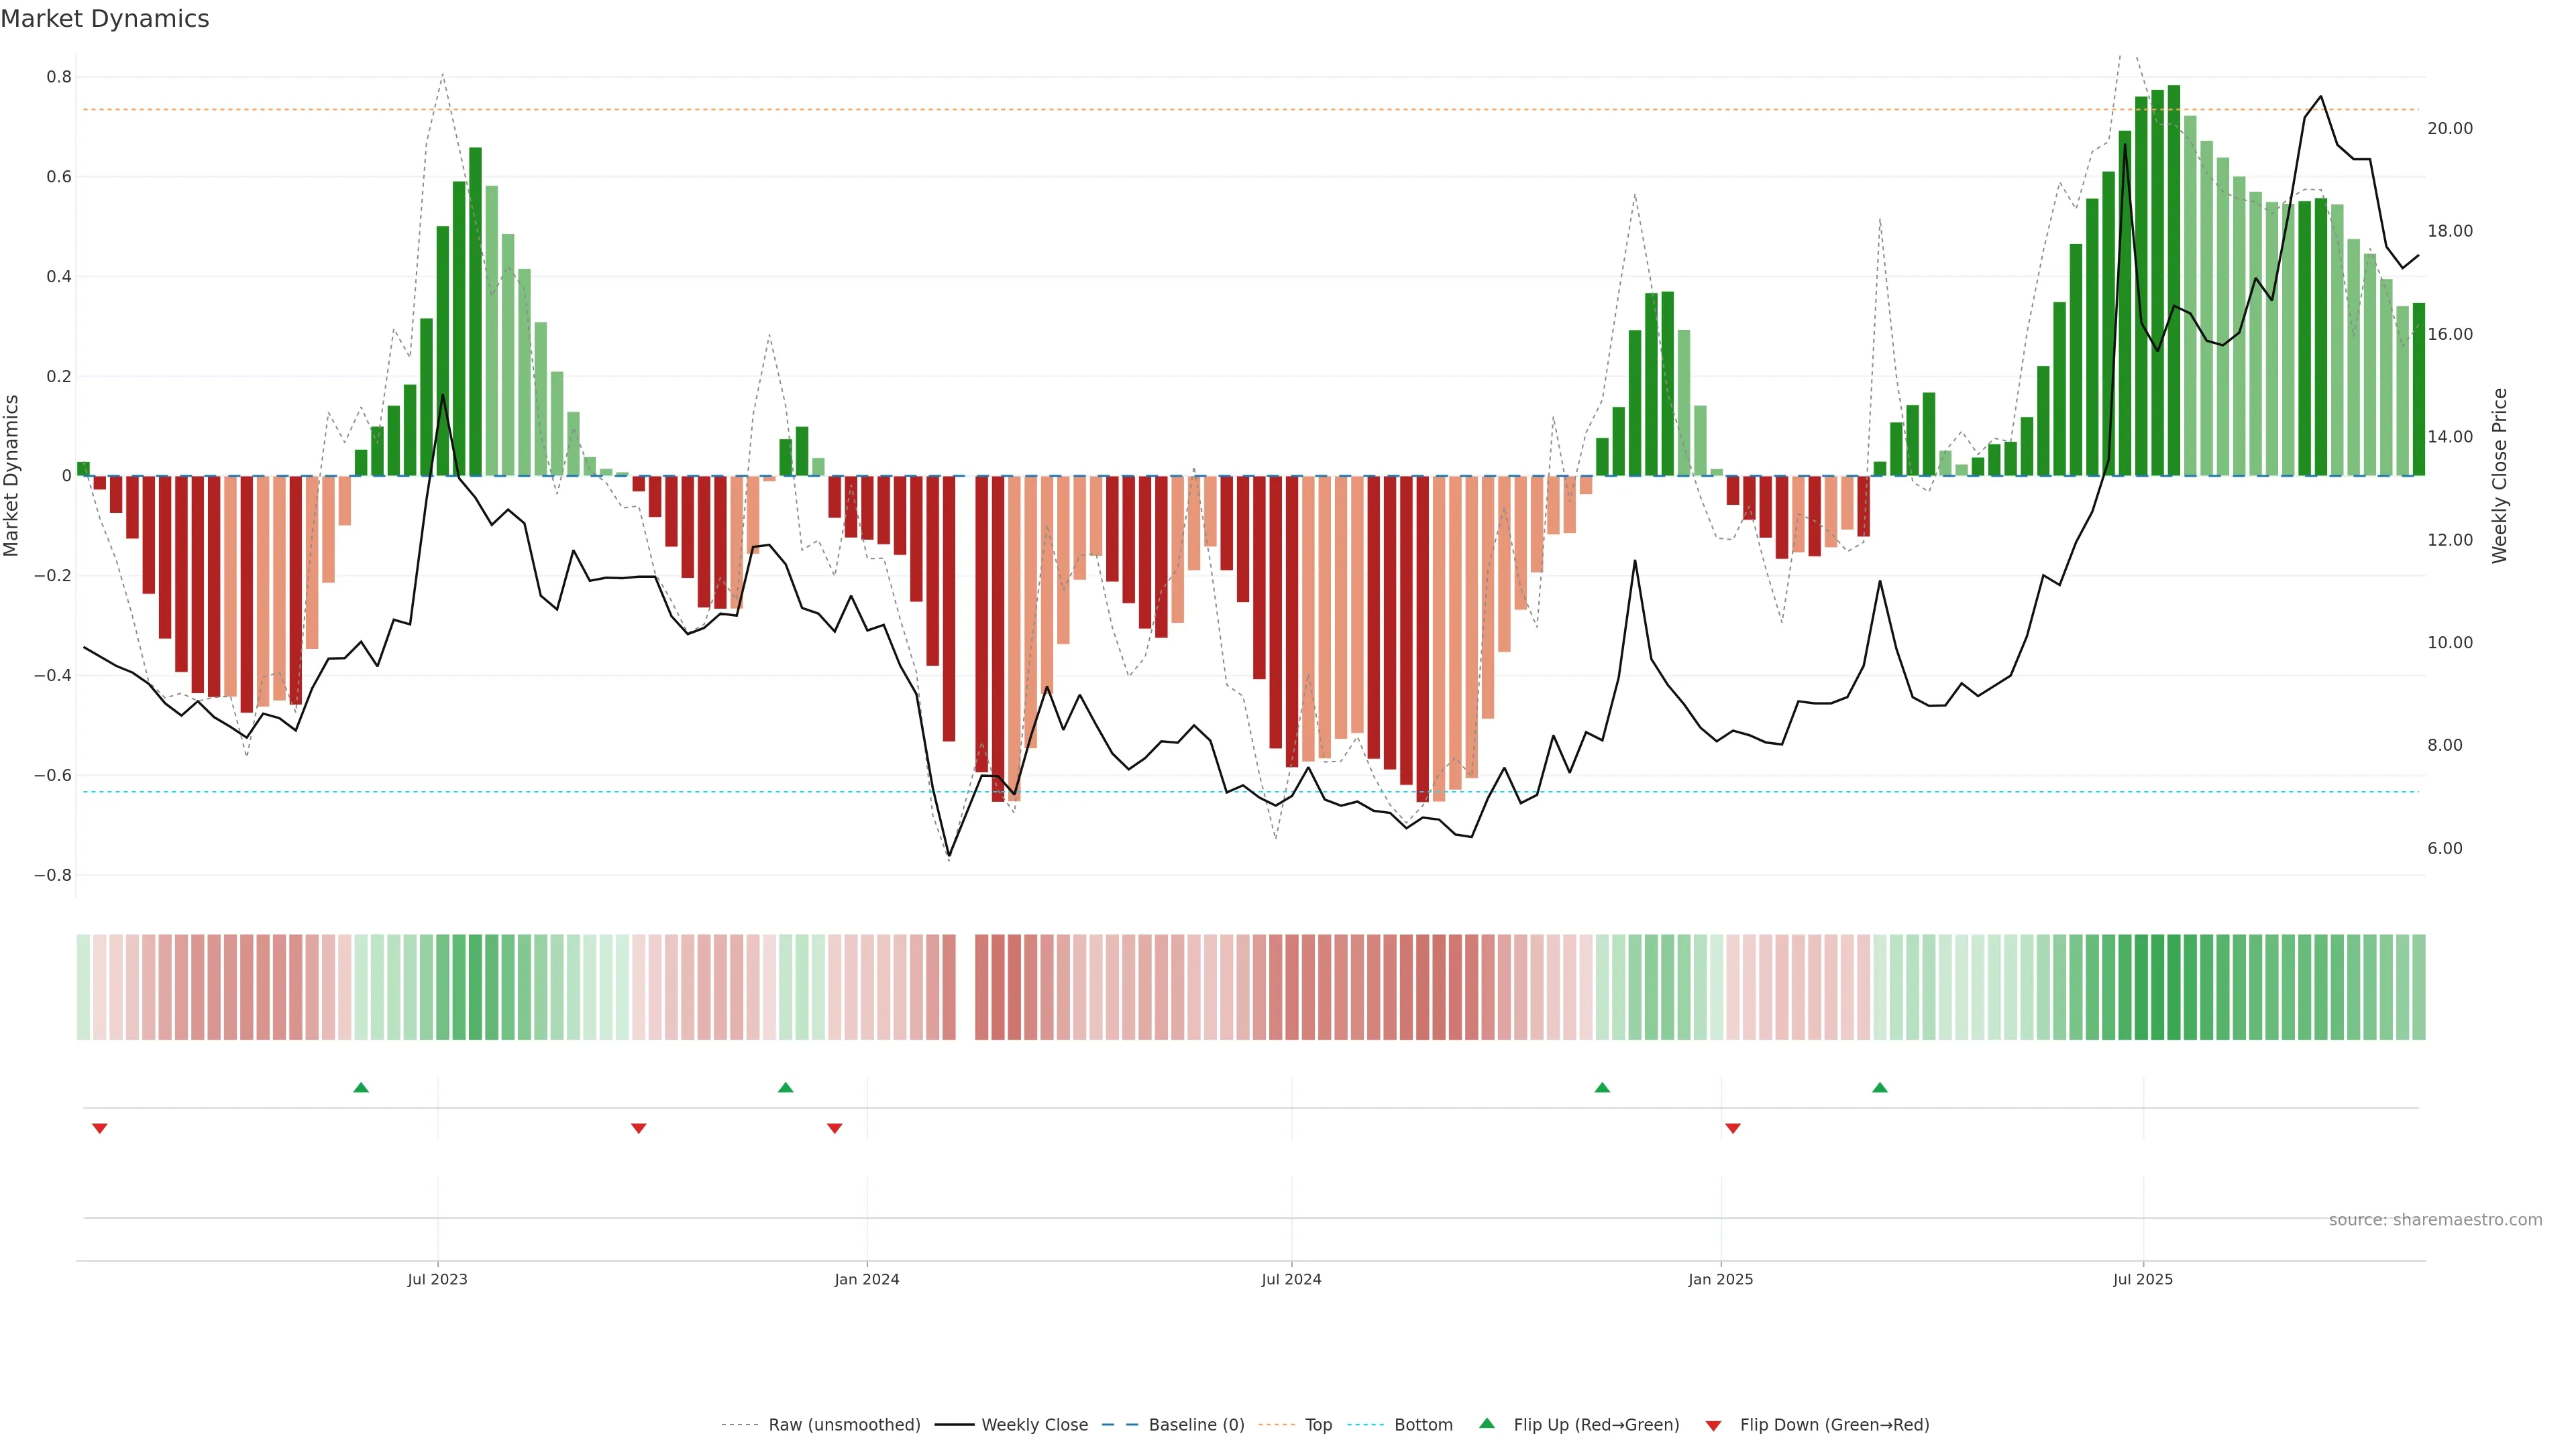Click the red flip-down marker just after Jan 2025
Screen dimensions: 2576x1448
click(x=1733, y=1128)
